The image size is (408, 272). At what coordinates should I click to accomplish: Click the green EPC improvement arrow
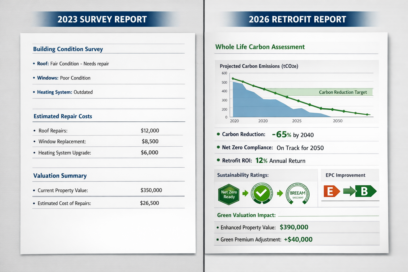pos(350,191)
